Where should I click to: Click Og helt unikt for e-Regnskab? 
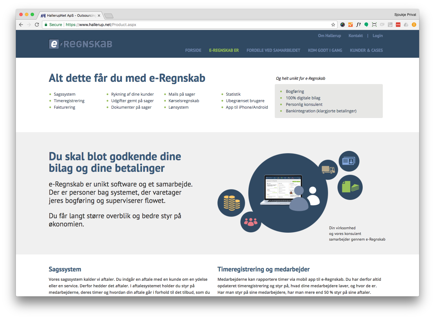(x=301, y=78)
